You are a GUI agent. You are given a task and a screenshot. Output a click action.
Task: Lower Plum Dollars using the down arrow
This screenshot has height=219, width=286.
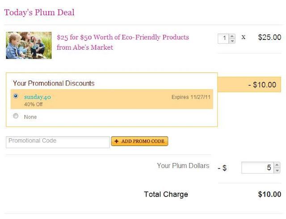[x=277, y=170]
